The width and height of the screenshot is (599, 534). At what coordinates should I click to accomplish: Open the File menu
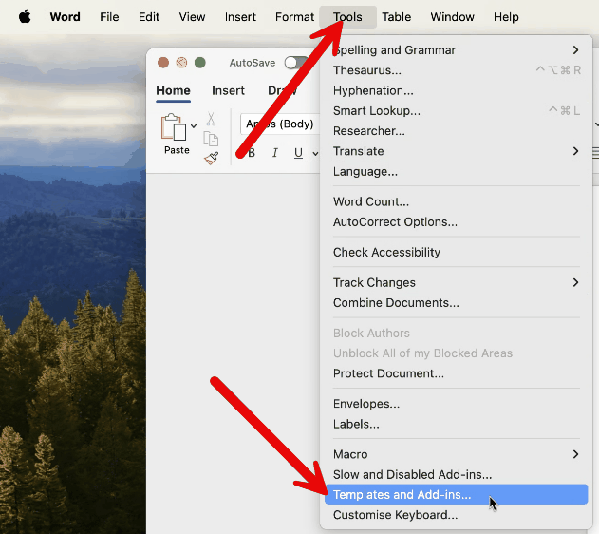click(109, 17)
